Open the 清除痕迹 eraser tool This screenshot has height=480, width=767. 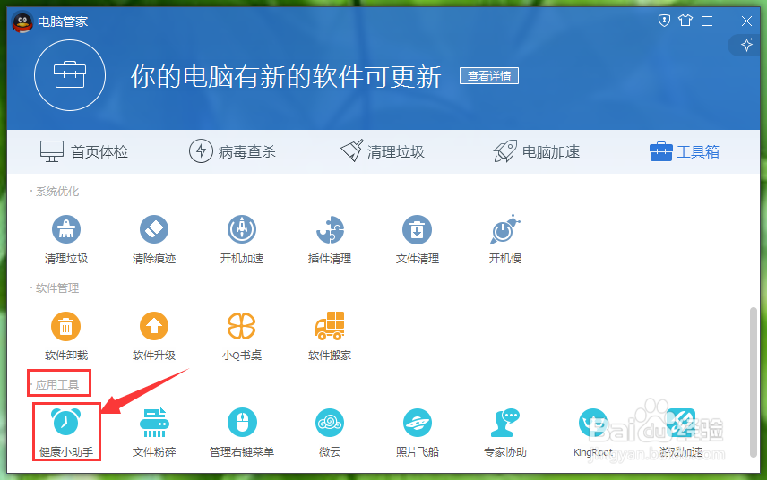coord(154,229)
